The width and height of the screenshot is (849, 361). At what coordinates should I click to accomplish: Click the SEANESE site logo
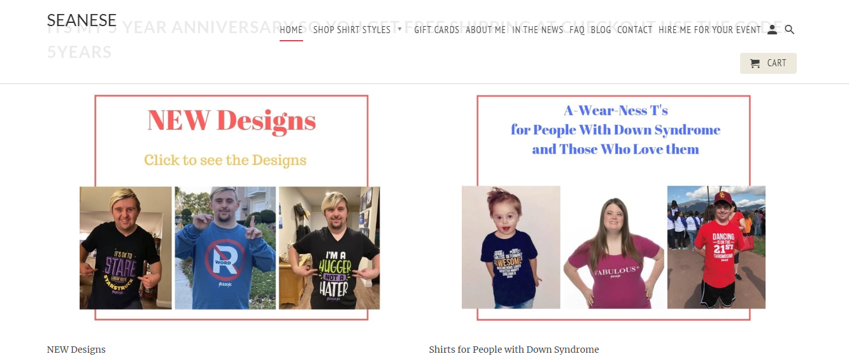82,20
